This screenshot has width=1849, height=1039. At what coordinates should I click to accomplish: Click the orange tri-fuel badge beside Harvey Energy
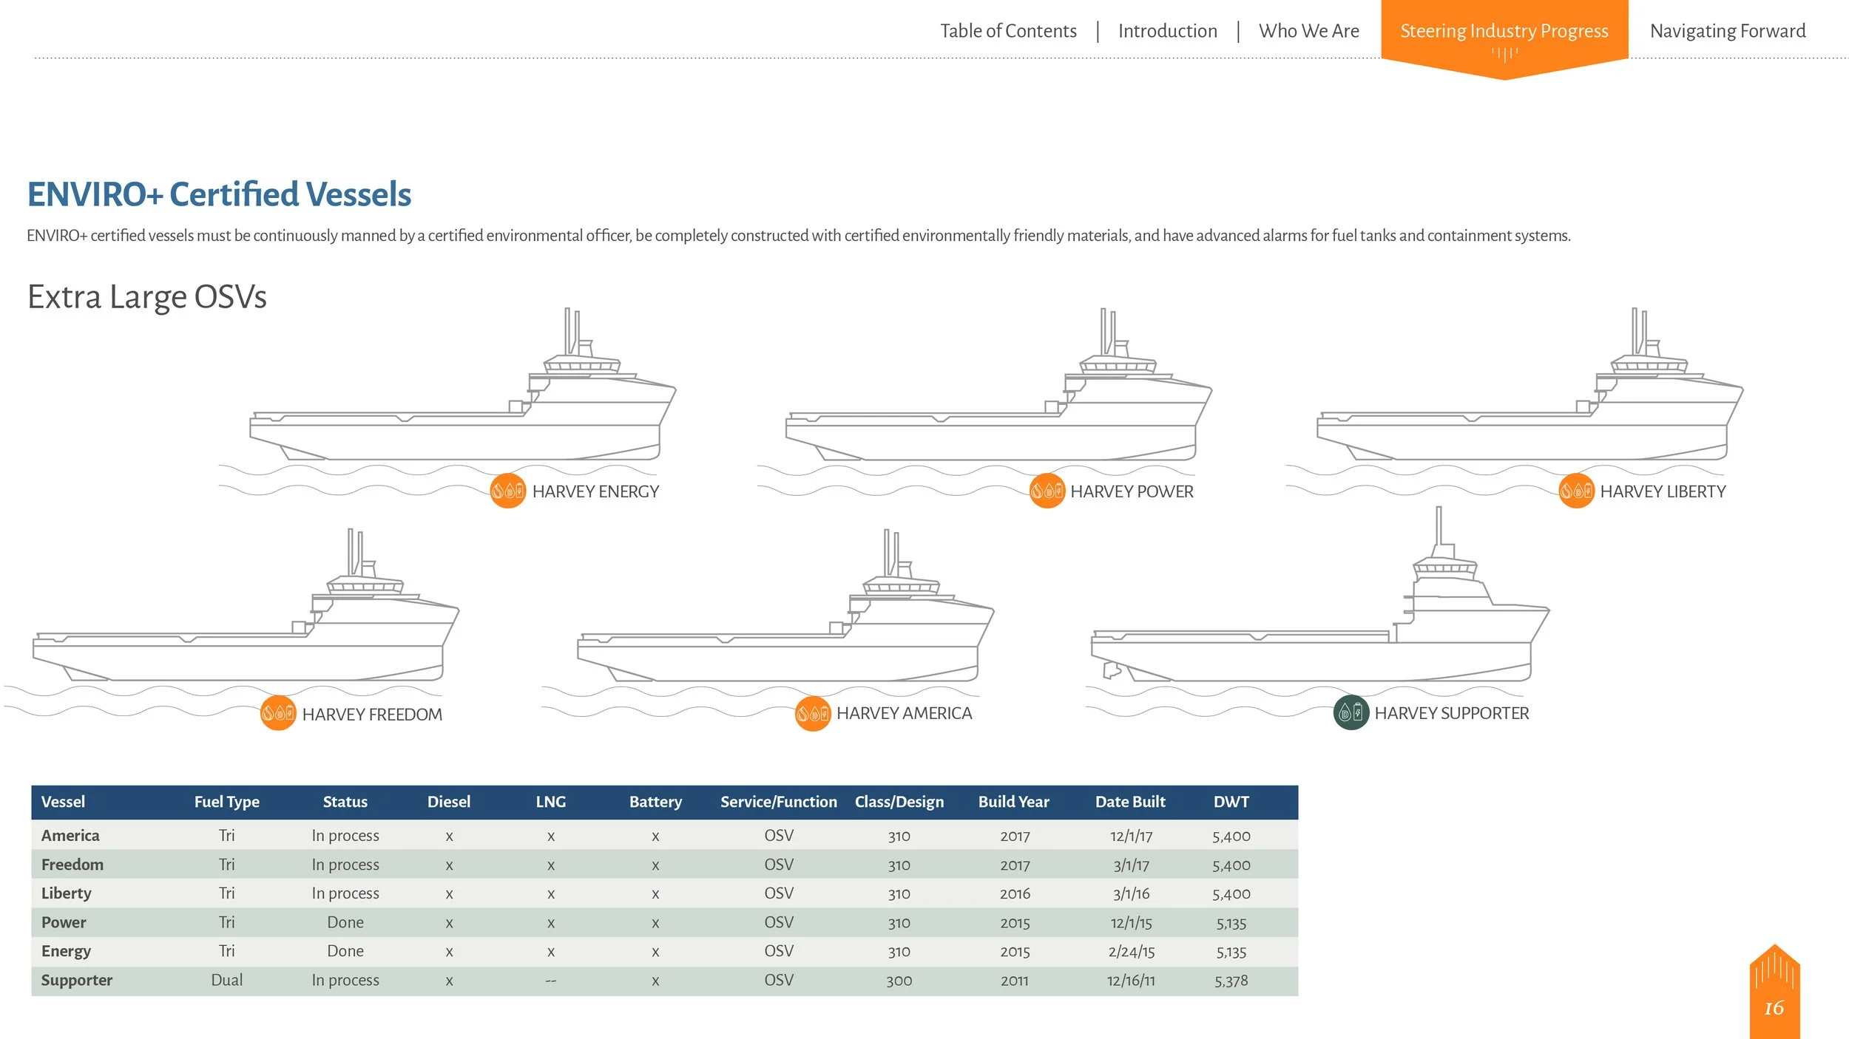tap(507, 491)
